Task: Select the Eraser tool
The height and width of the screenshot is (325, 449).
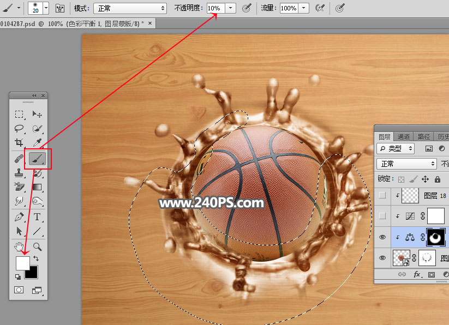Action: tap(19, 187)
